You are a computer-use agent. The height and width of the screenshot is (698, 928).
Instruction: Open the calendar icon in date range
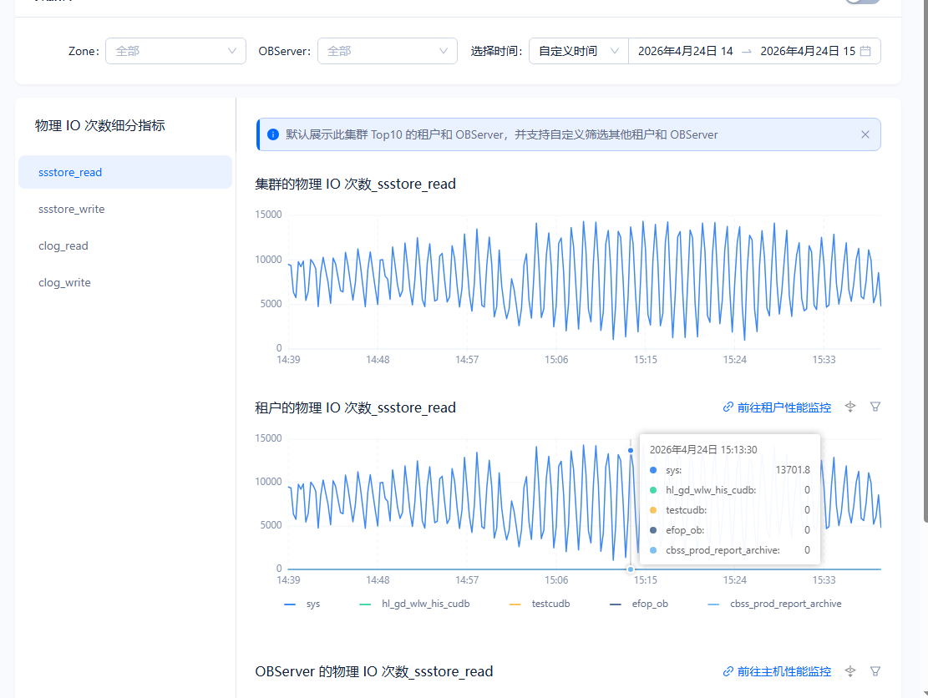tap(865, 51)
